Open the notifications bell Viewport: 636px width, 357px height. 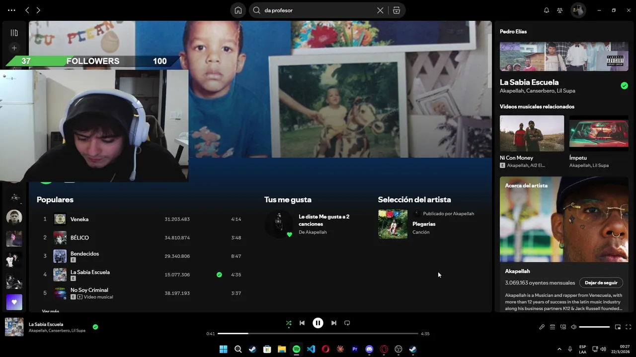(547, 10)
